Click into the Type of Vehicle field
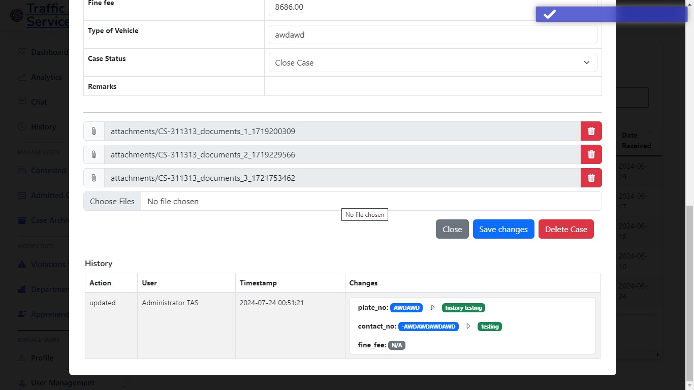Image resolution: width=694 pixels, height=390 pixels. 432,35
